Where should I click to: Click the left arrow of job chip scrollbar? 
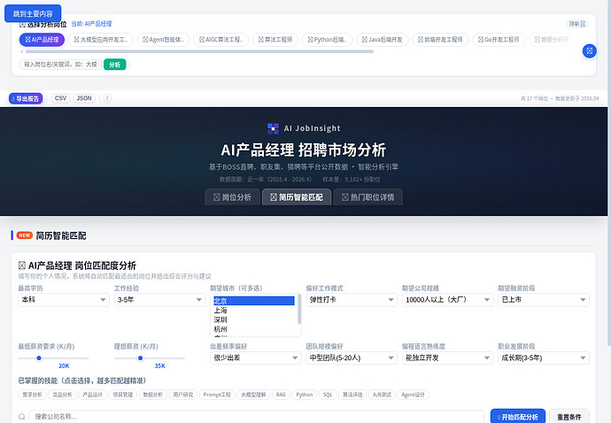coord(22,51)
